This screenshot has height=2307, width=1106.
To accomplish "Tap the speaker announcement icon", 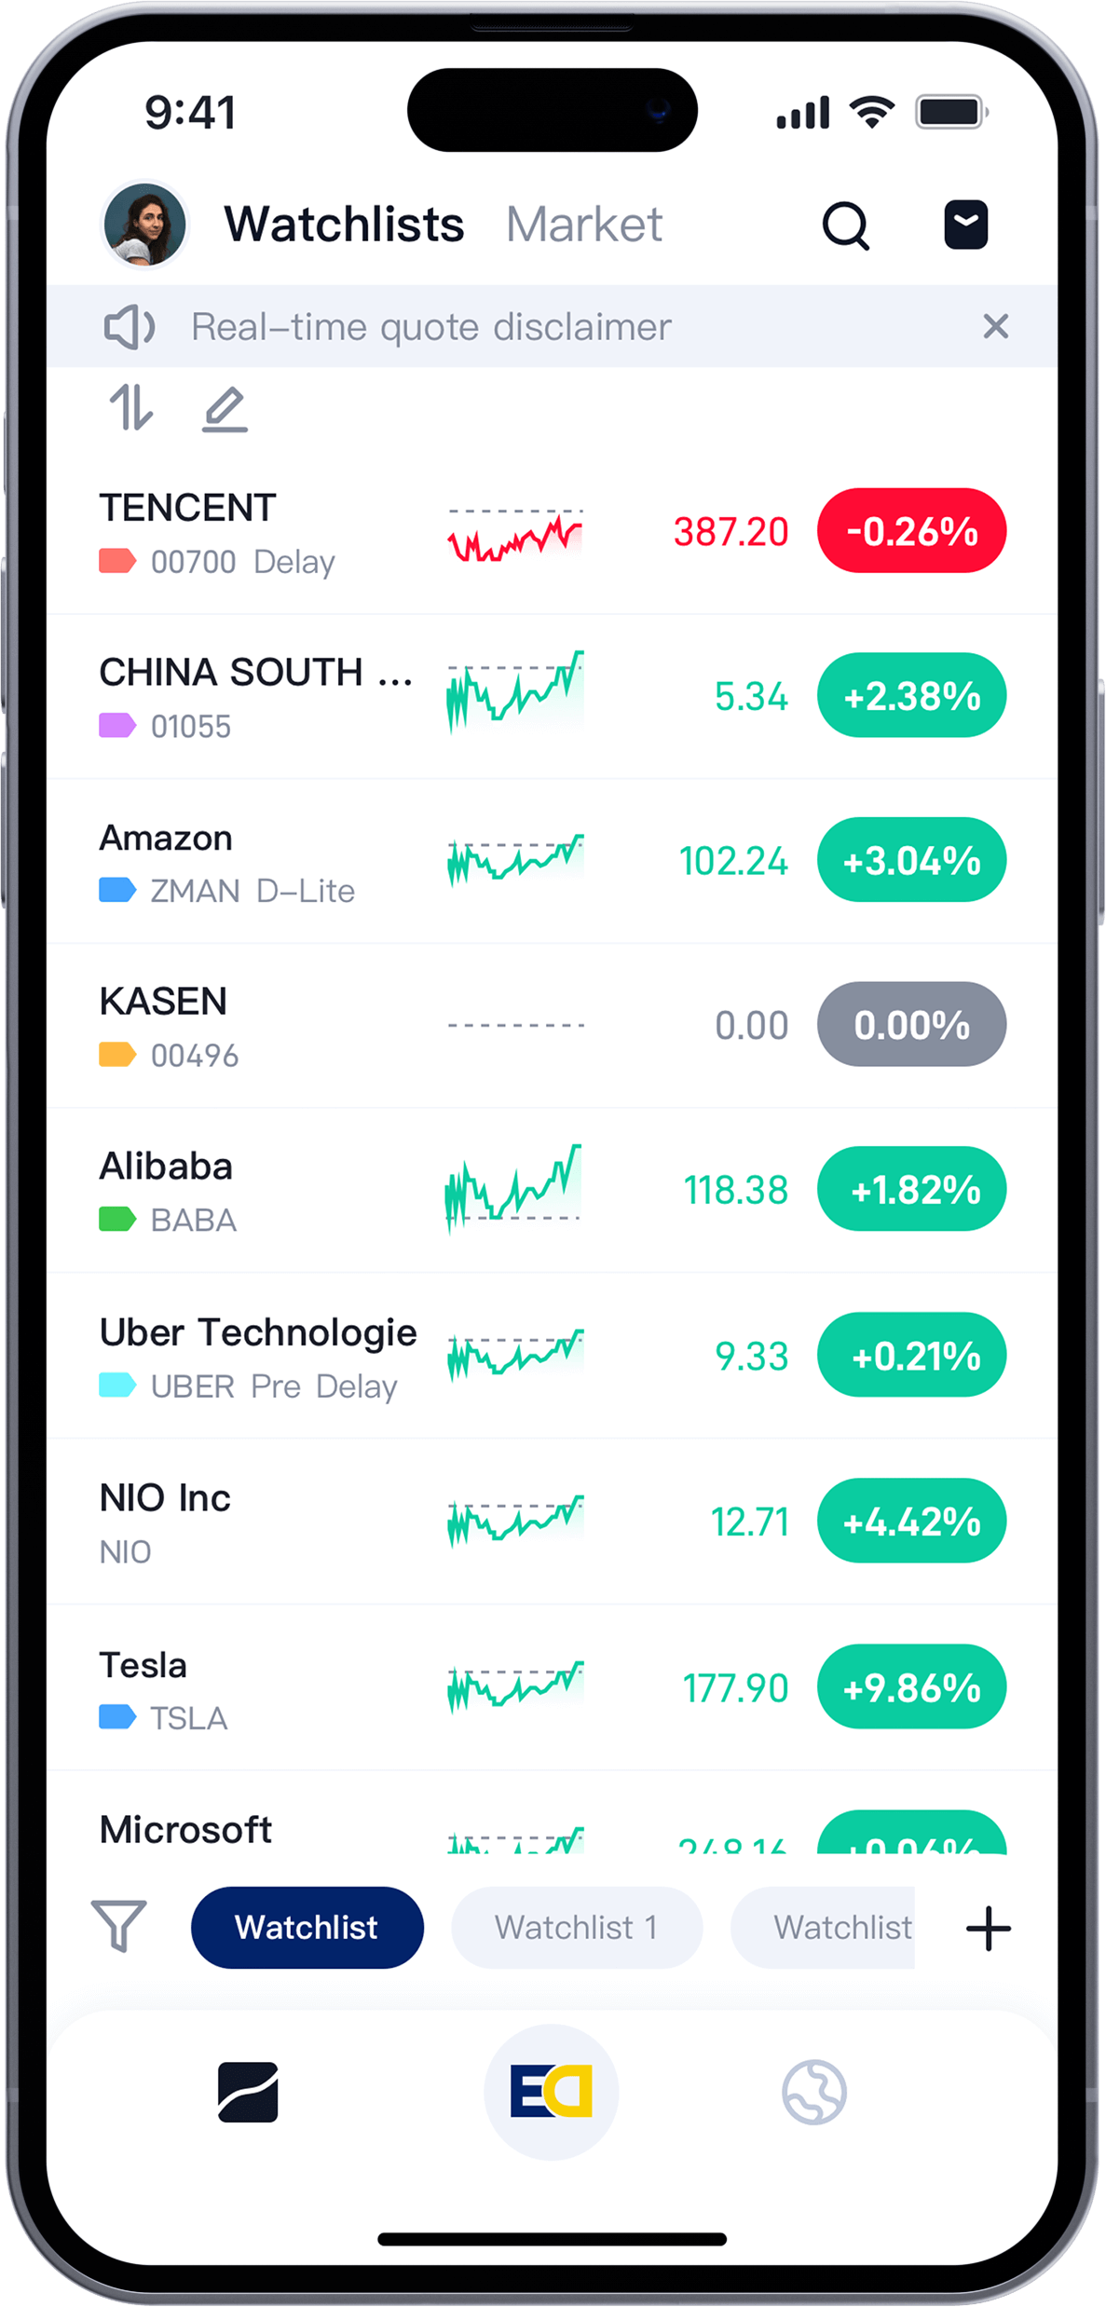I will (x=129, y=327).
